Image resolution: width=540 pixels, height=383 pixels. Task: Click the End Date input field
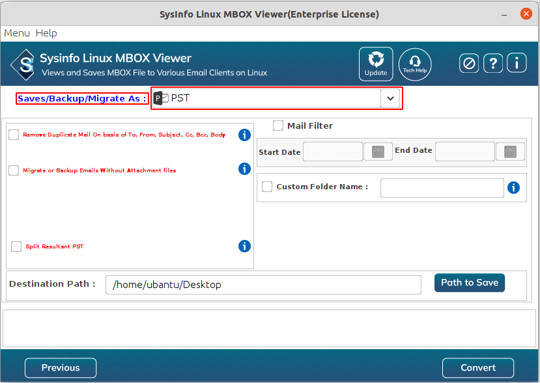click(x=465, y=152)
